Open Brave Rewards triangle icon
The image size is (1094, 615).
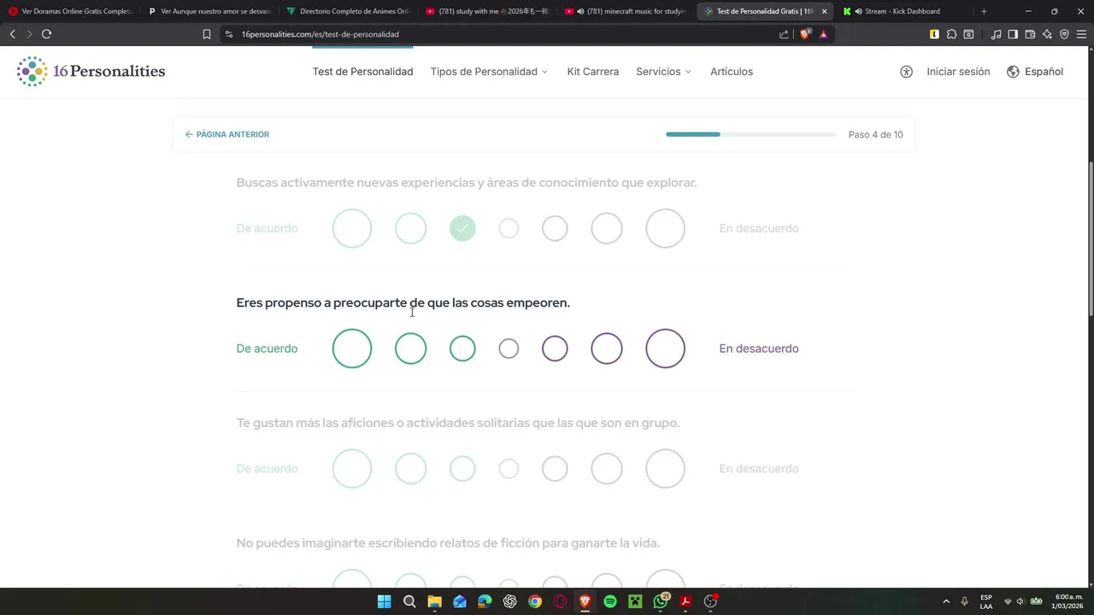[823, 34]
